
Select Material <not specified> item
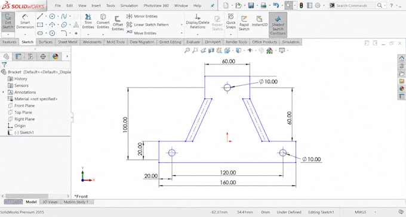click(33, 99)
